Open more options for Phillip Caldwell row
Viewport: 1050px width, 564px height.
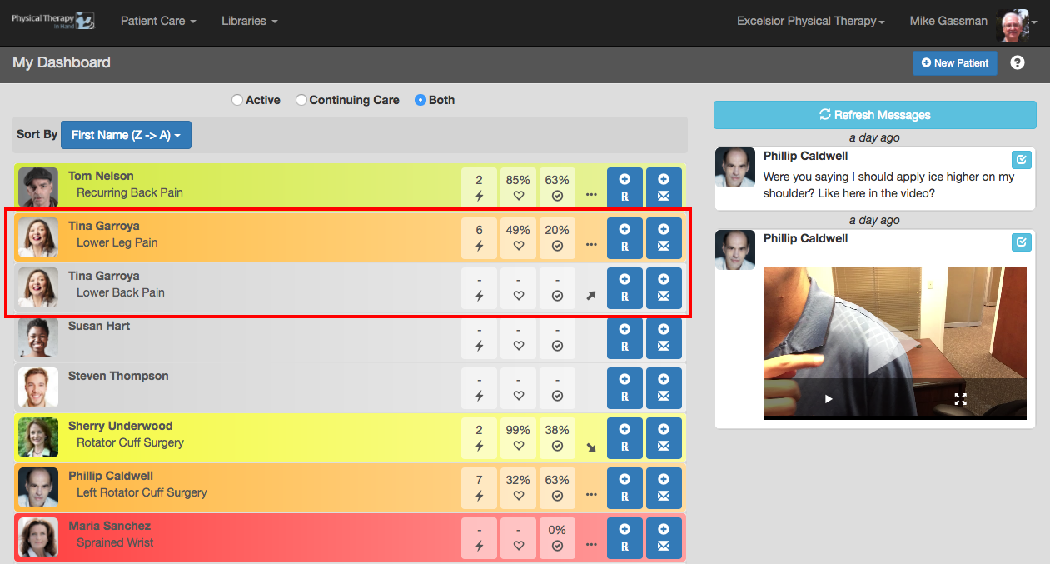[x=591, y=494]
